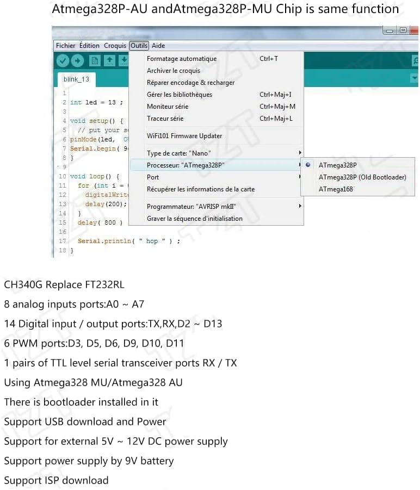Screen dimensions: 420x490
Task: Click the Upload arrow icon in toolbar
Action: [x=78, y=60]
